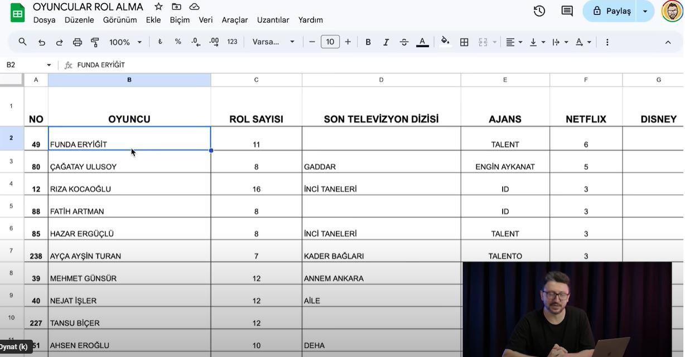This screenshot has width=685, height=357.
Task: Open text rotation dropdown
Action: (x=583, y=42)
